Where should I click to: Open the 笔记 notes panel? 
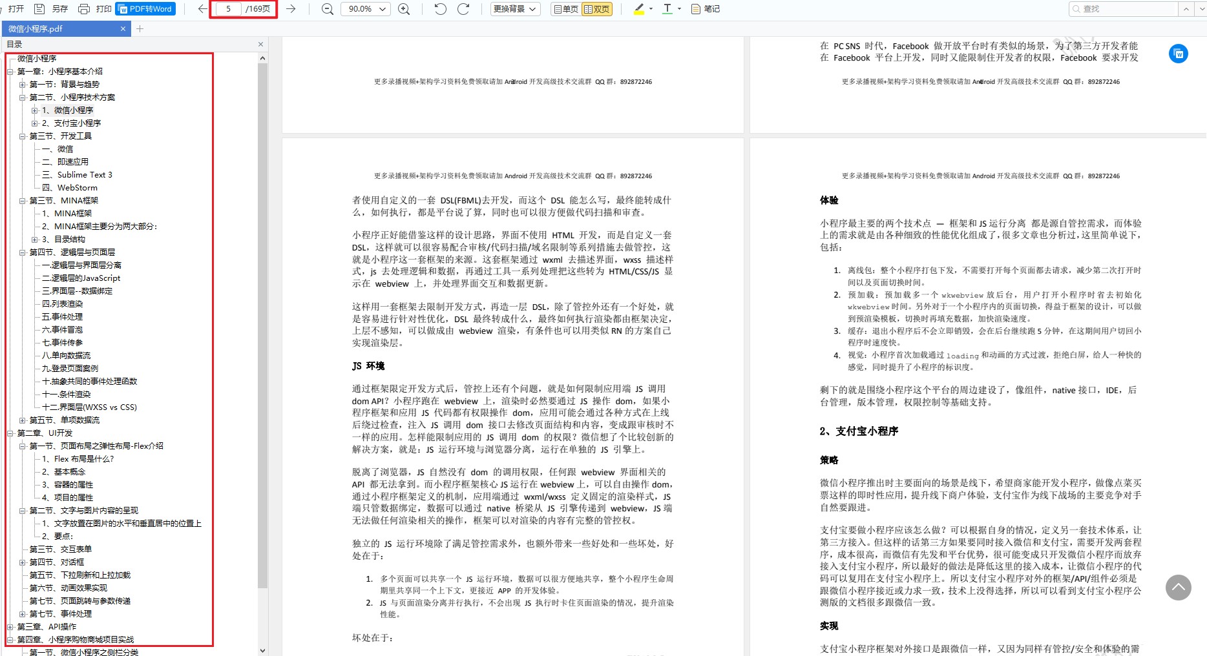[705, 8]
